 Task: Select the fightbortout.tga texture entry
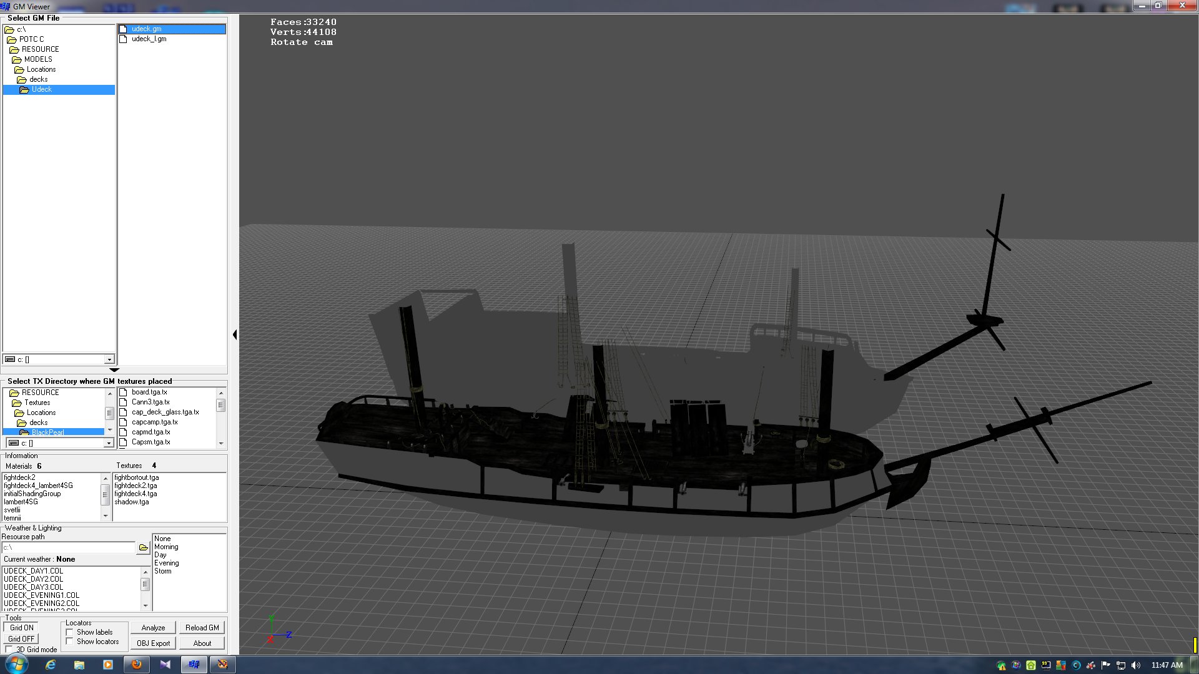[x=137, y=478]
